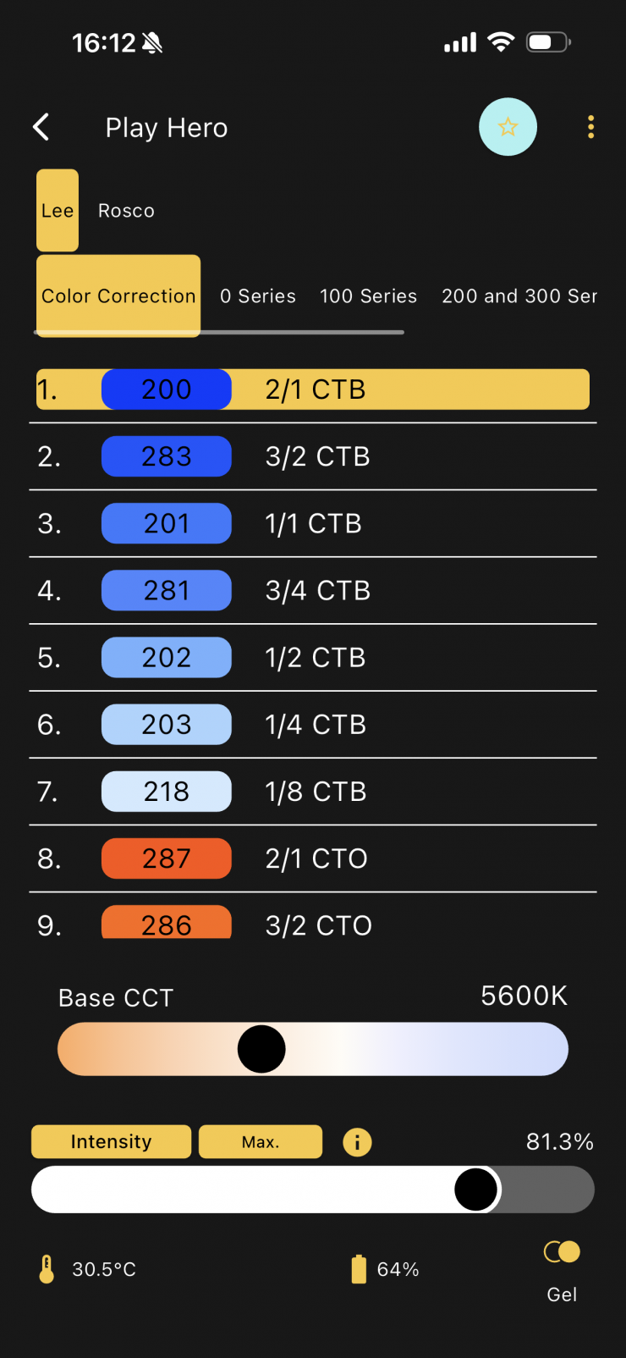Tap the thermometer temperature icon
This screenshot has width=626, height=1358.
tap(47, 1269)
